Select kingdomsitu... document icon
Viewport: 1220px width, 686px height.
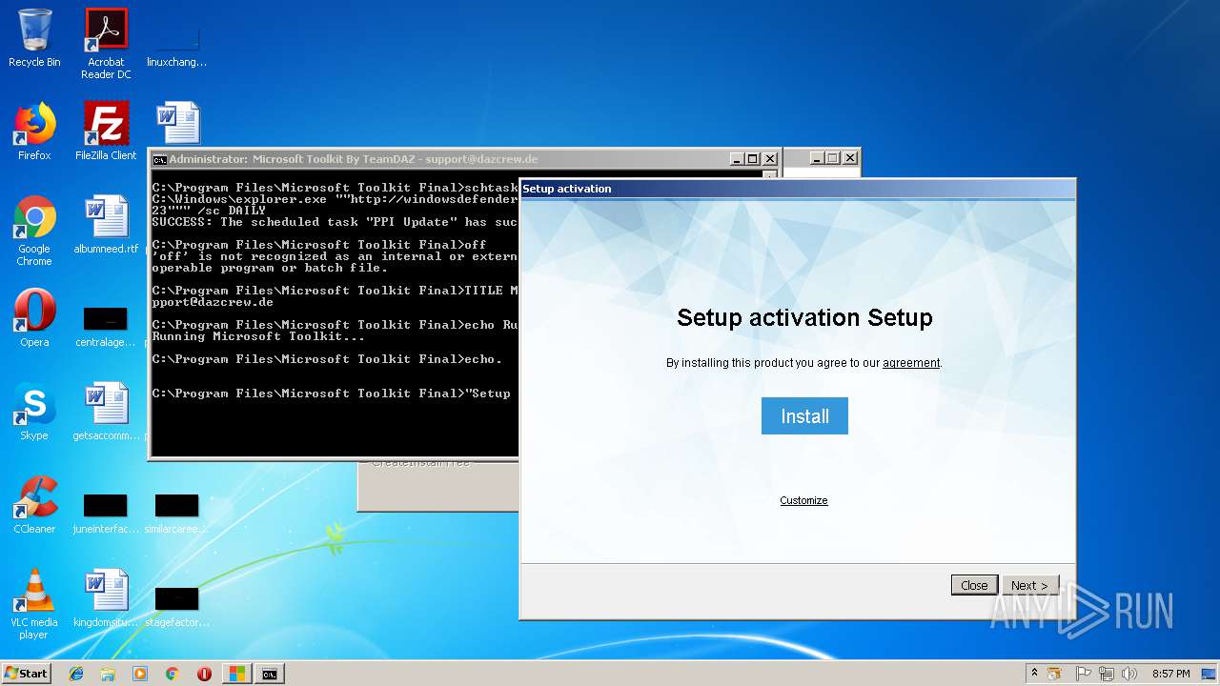point(106,598)
